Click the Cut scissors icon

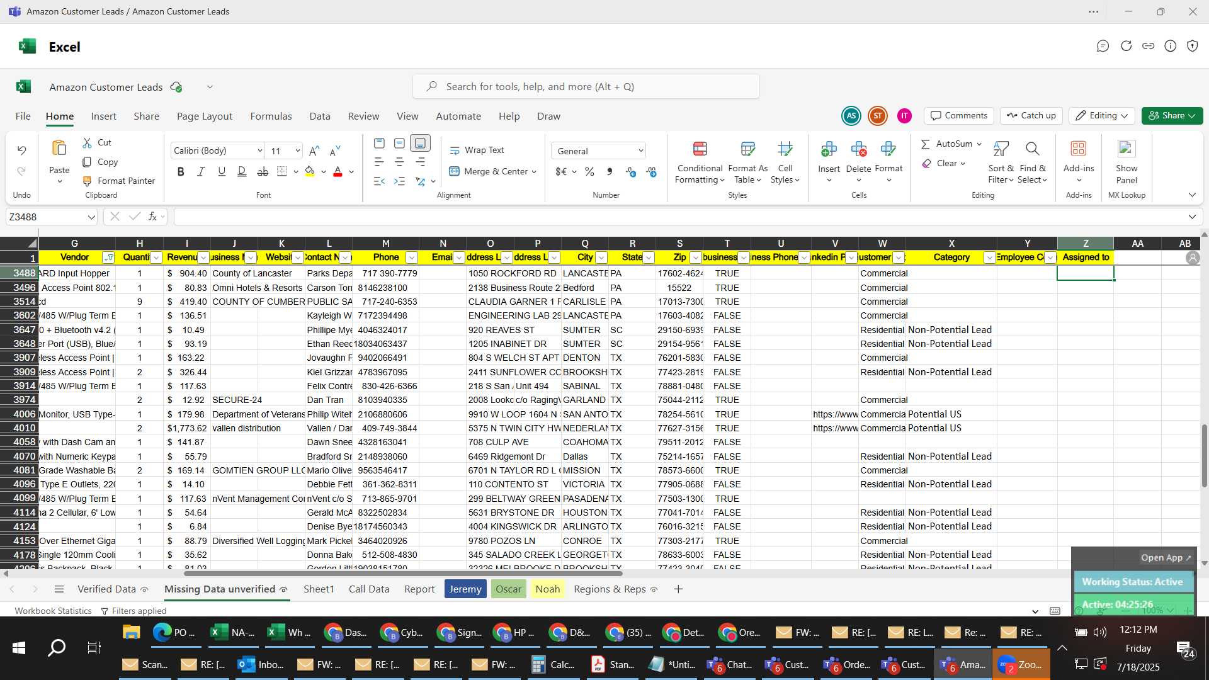[x=88, y=143]
